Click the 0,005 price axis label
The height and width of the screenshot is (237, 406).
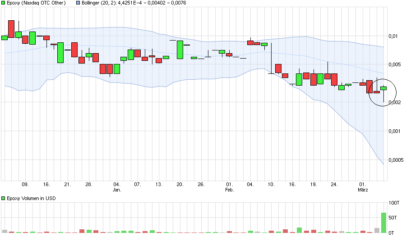[394, 64]
